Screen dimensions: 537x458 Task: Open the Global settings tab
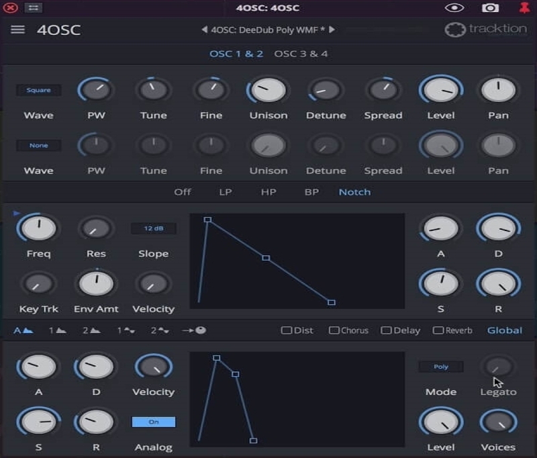(505, 330)
